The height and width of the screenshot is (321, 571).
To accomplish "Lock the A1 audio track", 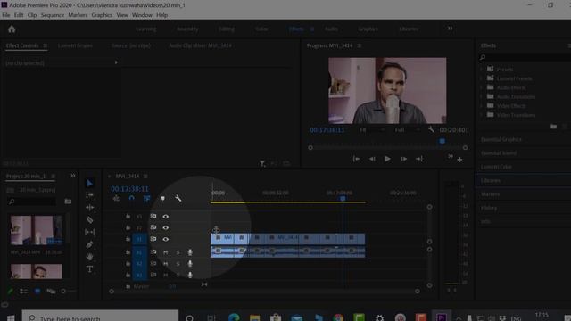I will (x=128, y=251).
